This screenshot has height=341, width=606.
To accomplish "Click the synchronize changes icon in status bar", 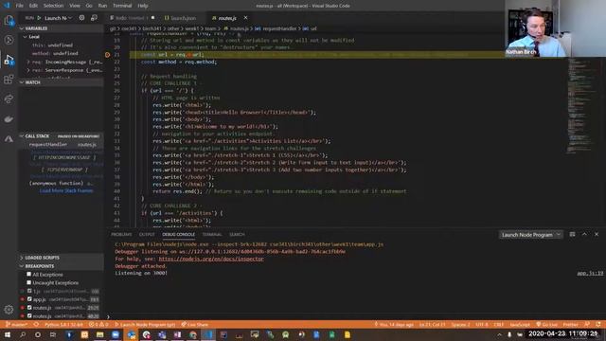I will click(36, 324).
